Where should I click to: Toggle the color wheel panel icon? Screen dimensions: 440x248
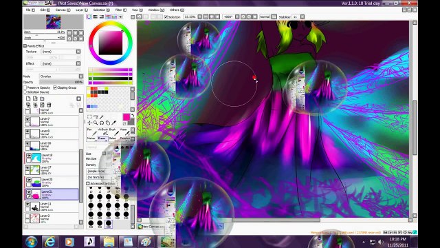(89, 17)
